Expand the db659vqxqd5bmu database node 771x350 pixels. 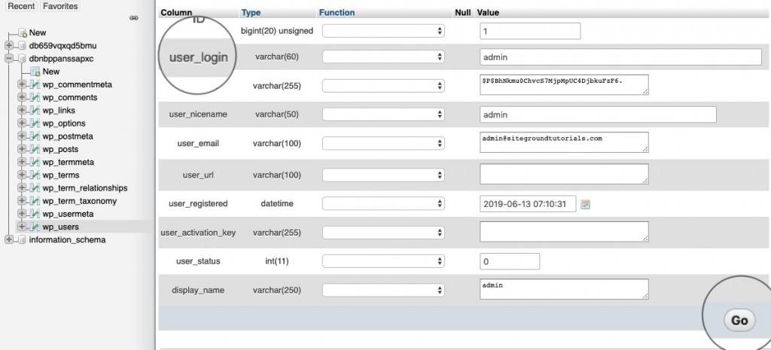point(9,46)
